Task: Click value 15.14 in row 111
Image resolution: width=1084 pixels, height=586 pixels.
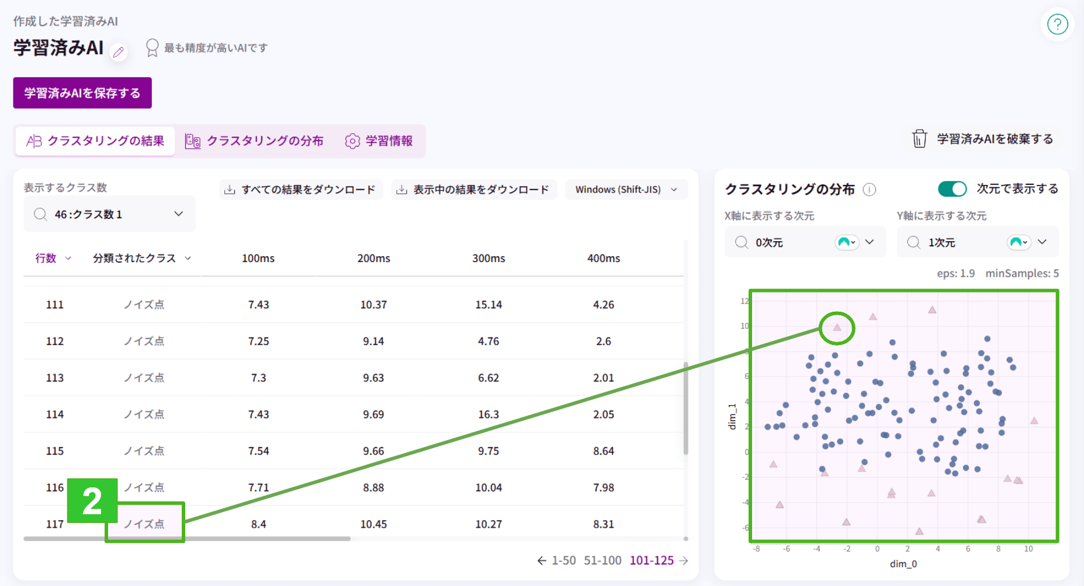Action: (x=489, y=305)
